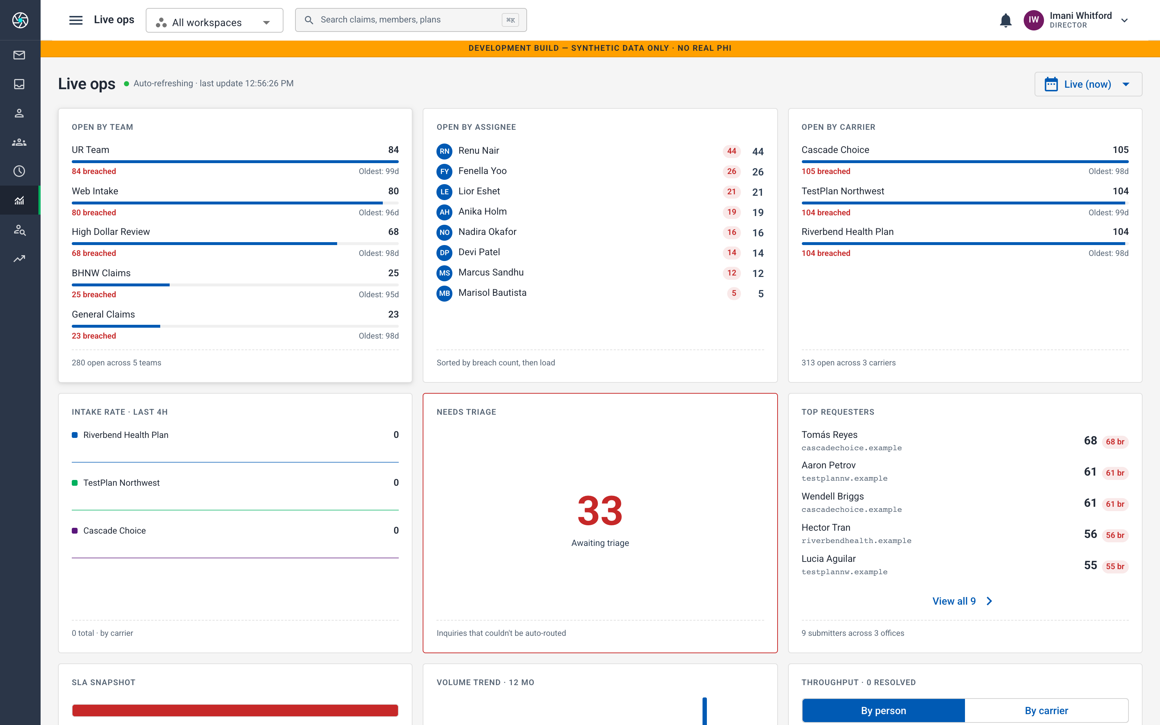Image resolution: width=1160 pixels, height=725 pixels.
Task: Open requester Lucia Aguilar
Action: click(x=965, y=565)
